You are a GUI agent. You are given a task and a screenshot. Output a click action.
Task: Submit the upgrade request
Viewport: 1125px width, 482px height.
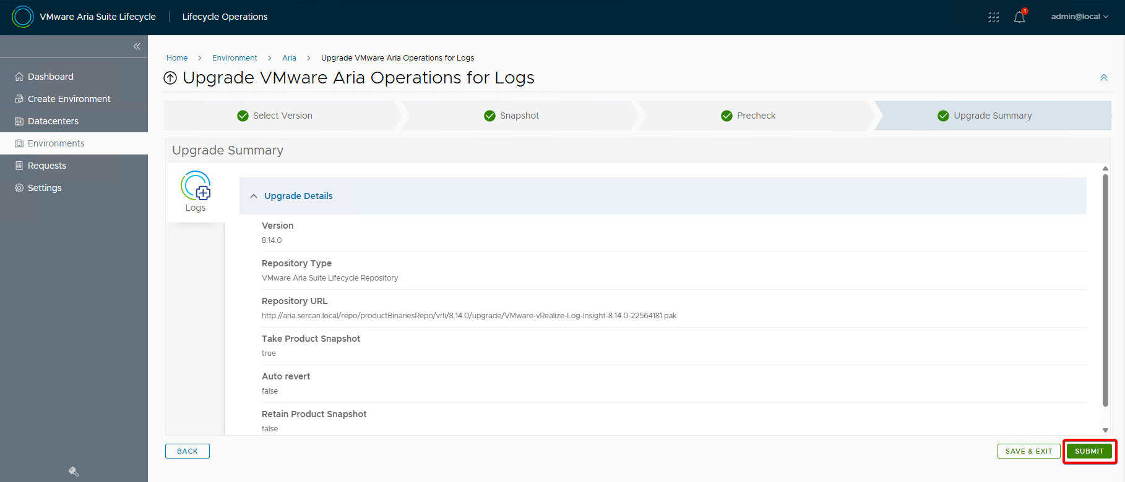pos(1088,451)
